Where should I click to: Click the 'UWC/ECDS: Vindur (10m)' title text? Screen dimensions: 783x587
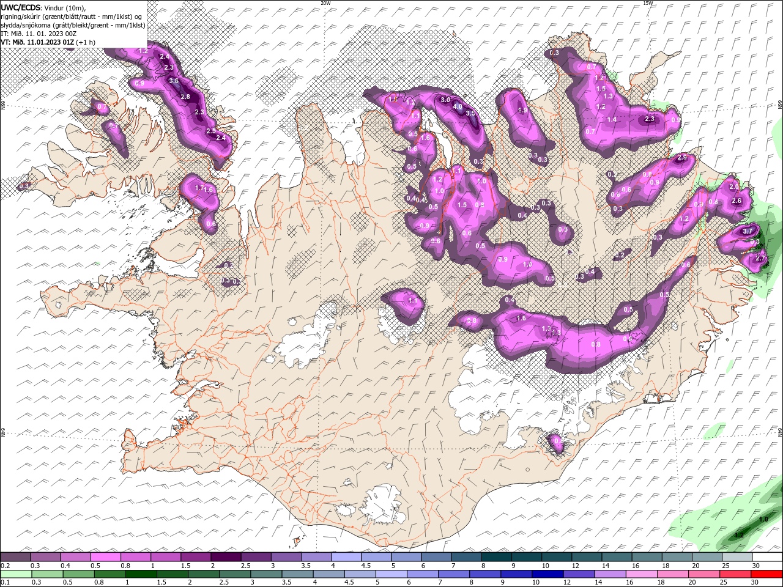click(x=43, y=7)
